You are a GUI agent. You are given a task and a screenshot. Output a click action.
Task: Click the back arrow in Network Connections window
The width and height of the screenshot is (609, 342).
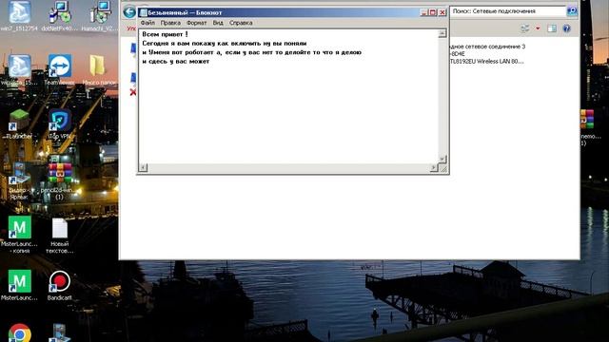pos(129,12)
